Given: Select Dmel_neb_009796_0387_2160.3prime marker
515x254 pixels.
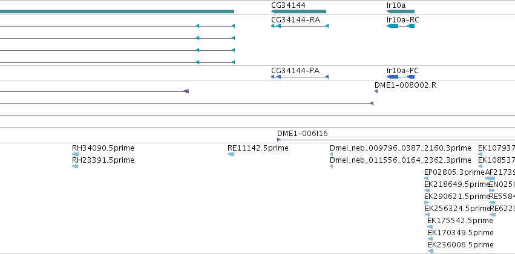Looking at the screenshot, I should pyautogui.click(x=332, y=154).
